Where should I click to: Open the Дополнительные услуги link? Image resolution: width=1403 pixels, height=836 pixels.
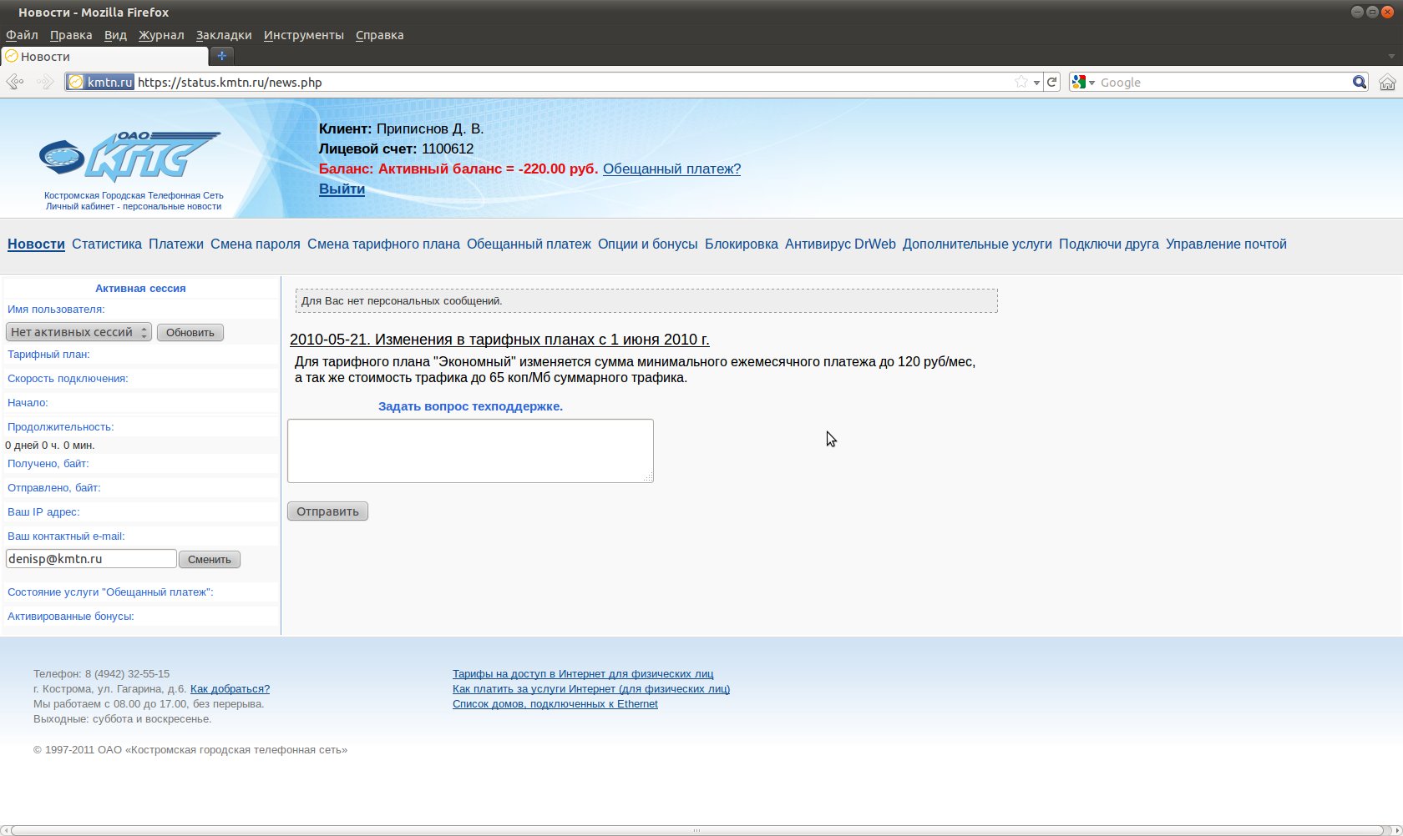click(977, 244)
